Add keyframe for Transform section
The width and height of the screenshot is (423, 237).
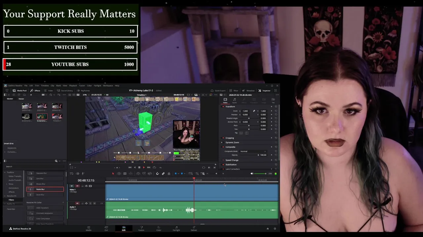(272, 106)
